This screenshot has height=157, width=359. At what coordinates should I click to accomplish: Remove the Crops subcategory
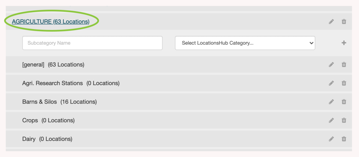344,120
